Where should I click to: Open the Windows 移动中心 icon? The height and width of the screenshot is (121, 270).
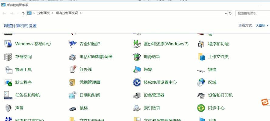8,44
